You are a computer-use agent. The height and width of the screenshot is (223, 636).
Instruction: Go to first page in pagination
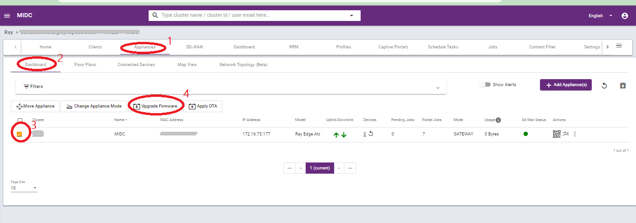tap(289, 168)
